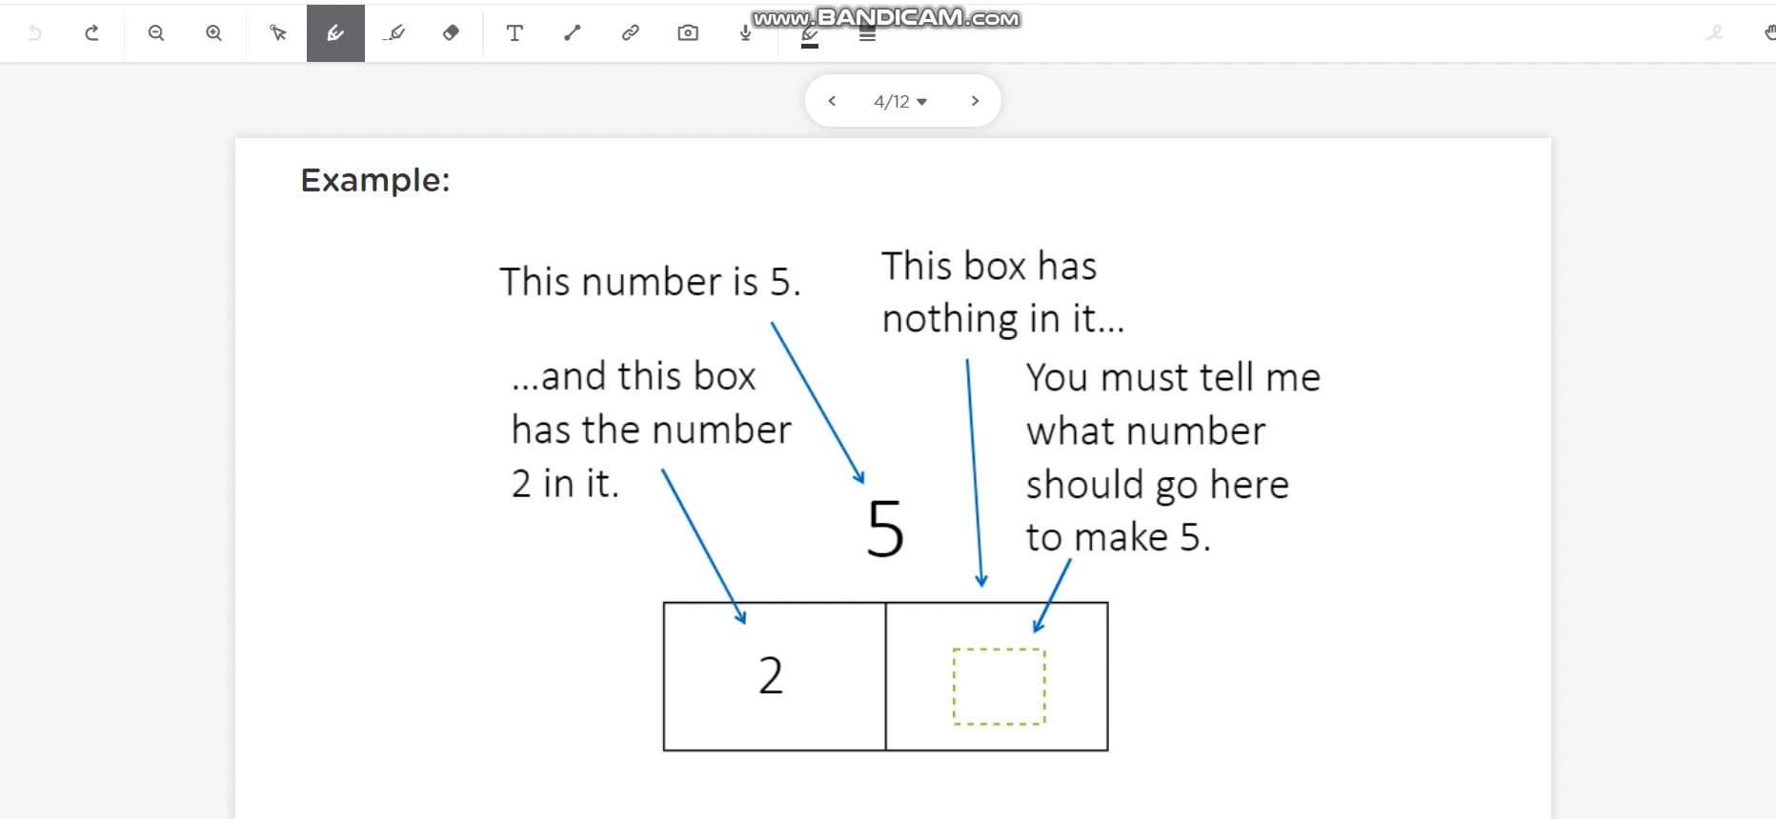Click the text '...and this box has the number'
This screenshot has height=819, width=1776.
click(x=652, y=403)
